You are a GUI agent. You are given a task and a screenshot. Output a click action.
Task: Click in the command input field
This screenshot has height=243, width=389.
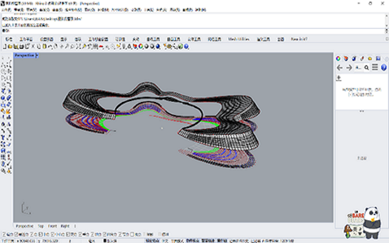pos(194,31)
